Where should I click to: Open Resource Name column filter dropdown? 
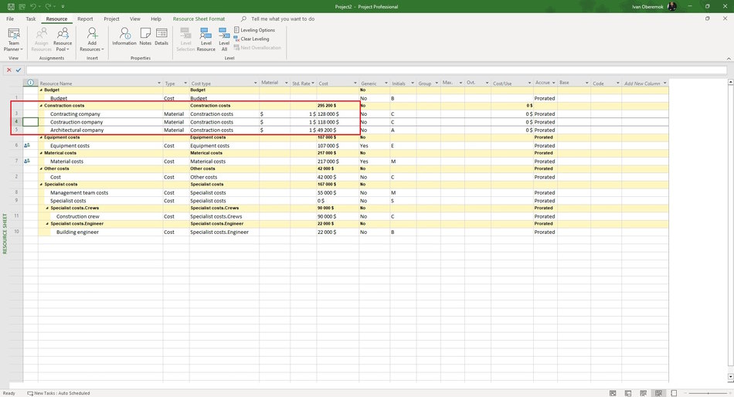(159, 83)
